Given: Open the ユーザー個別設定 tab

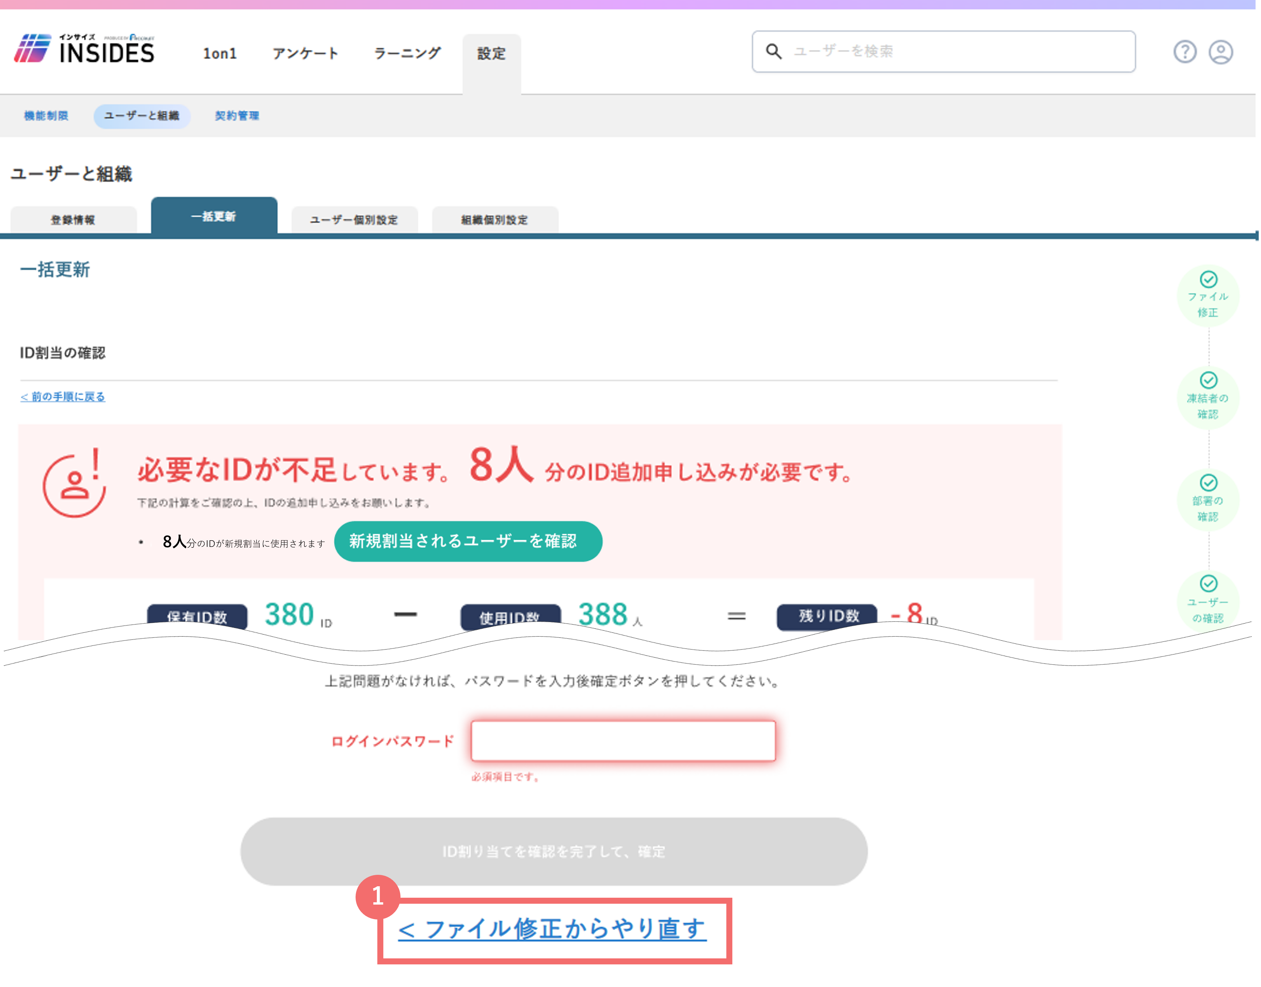Looking at the screenshot, I should pyautogui.click(x=354, y=219).
